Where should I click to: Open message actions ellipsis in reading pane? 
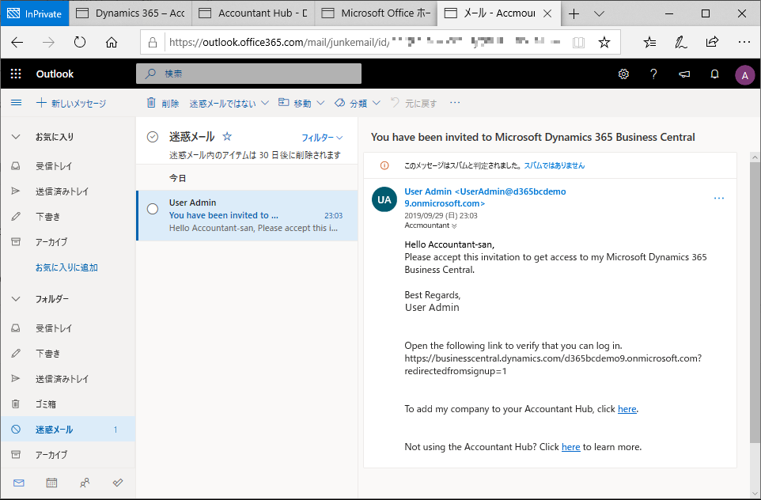719,198
